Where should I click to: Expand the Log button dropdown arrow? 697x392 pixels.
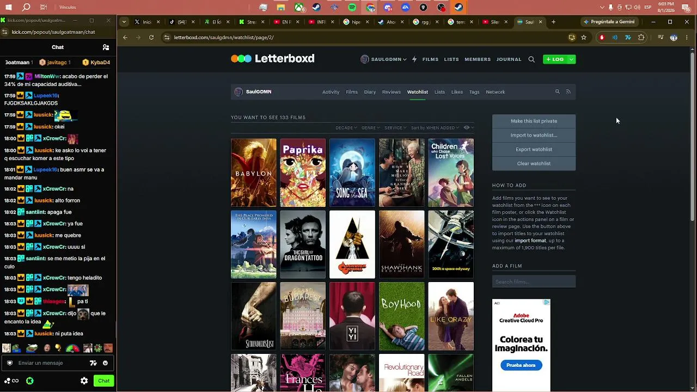click(x=571, y=59)
